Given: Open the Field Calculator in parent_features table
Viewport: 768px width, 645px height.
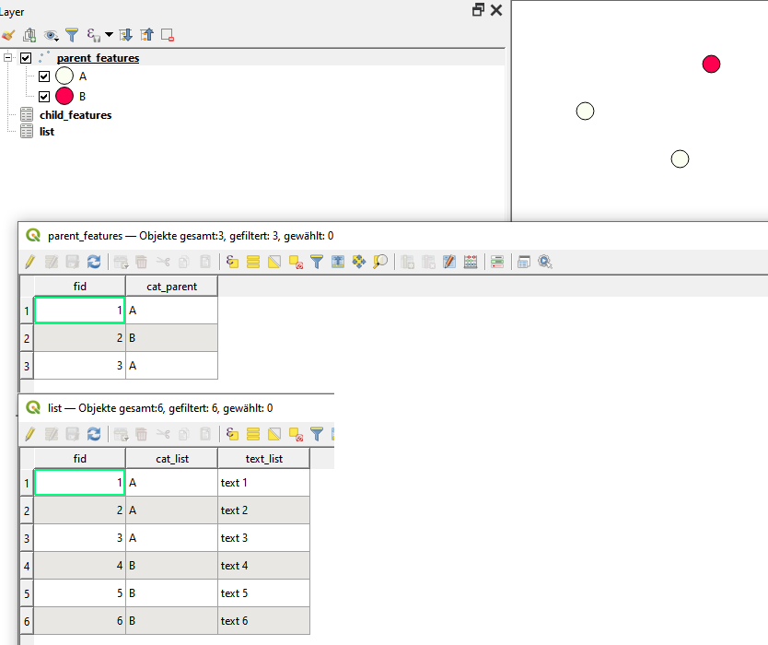Looking at the screenshot, I should coord(470,262).
